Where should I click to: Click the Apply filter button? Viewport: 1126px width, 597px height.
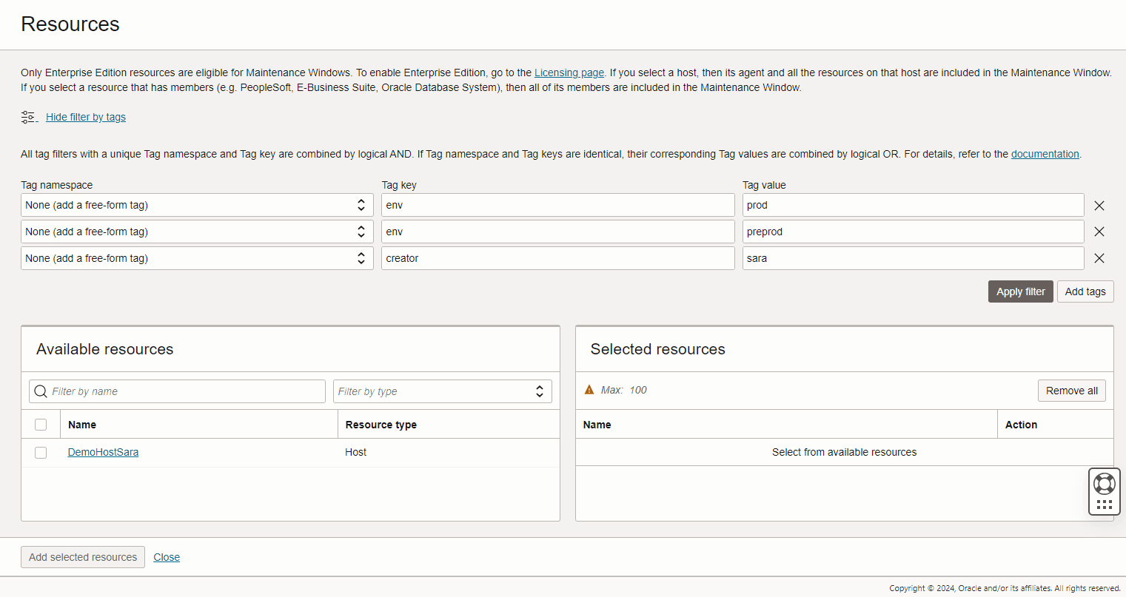click(1020, 291)
